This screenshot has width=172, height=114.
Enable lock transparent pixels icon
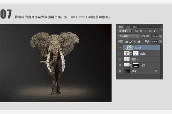(x=127, y=42)
